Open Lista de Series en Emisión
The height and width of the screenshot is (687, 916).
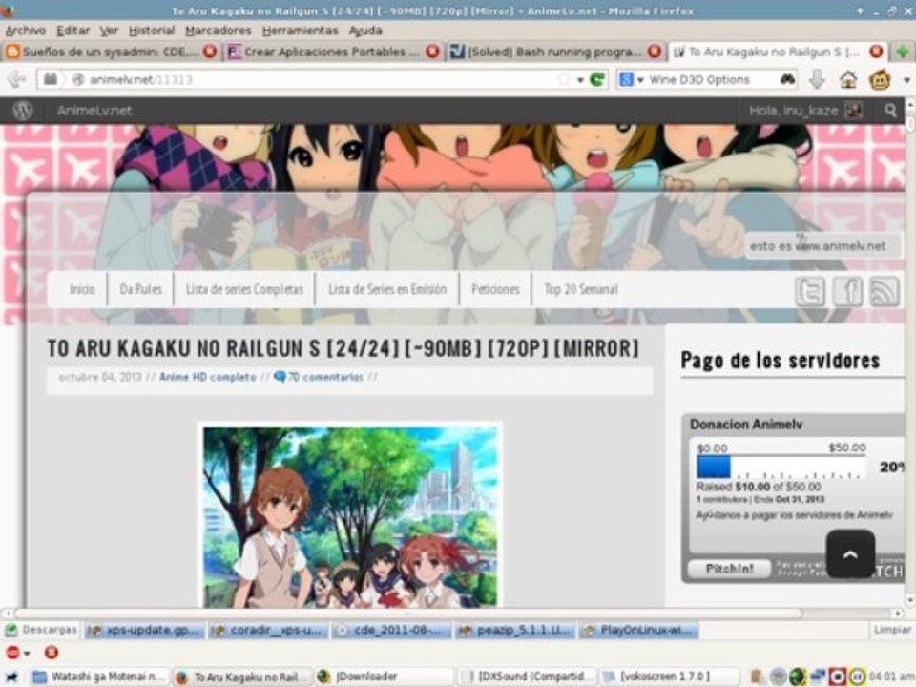[386, 289]
